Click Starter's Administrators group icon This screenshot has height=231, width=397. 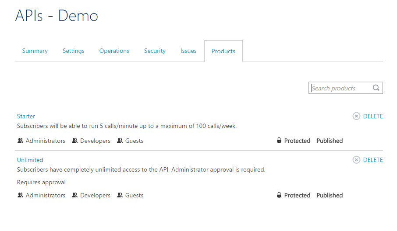click(x=20, y=141)
